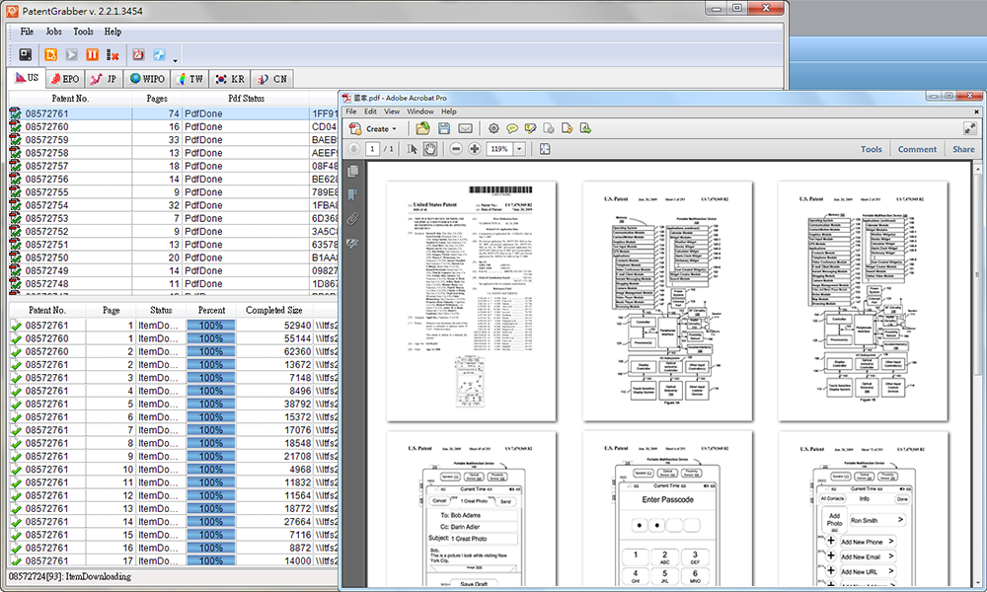987x592 pixels.
Task: Sort by the Pdf Status column header
Action: coord(246,98)
